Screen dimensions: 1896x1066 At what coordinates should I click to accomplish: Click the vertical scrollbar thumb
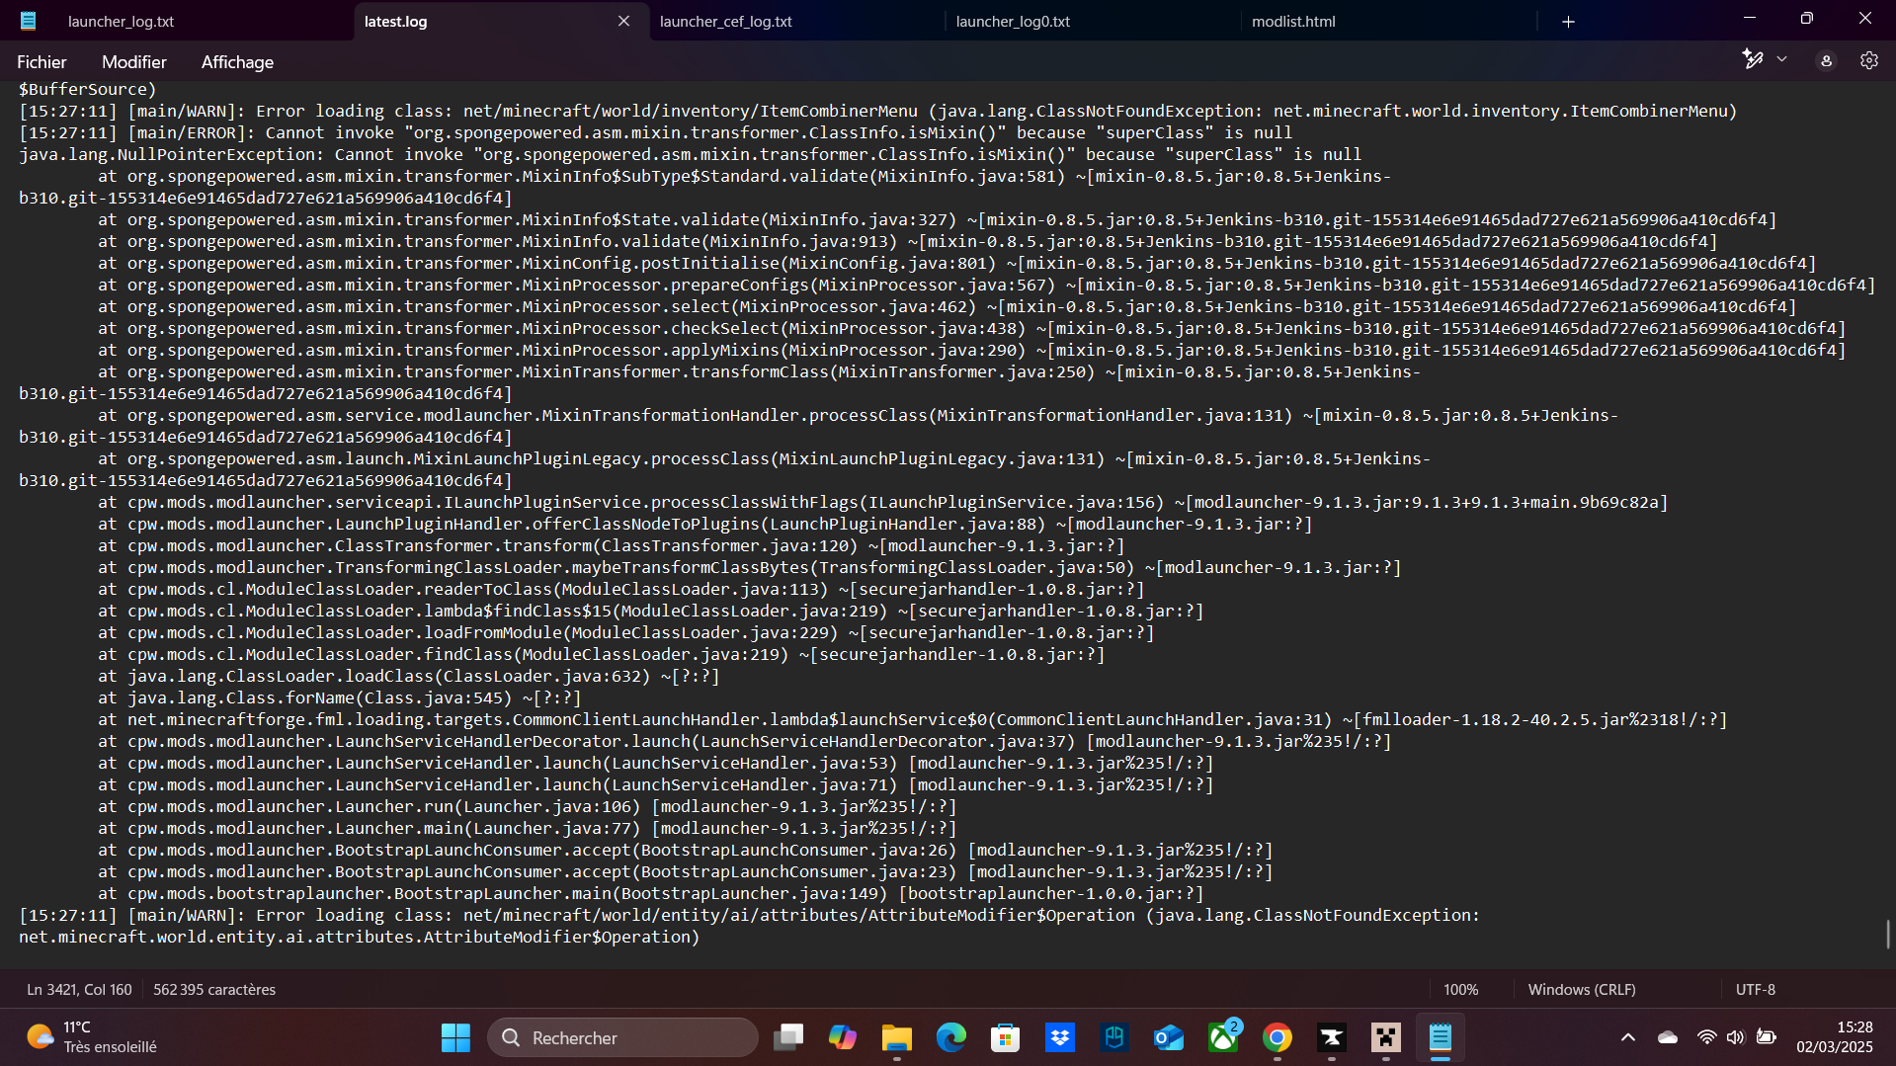click(1888, 934)
